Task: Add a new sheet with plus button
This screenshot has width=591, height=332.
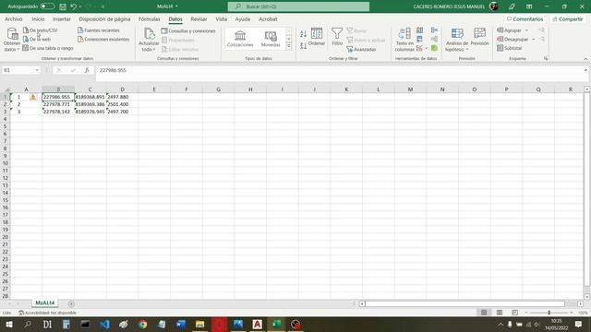Action: pyautogui.click(x=71, y=303)
